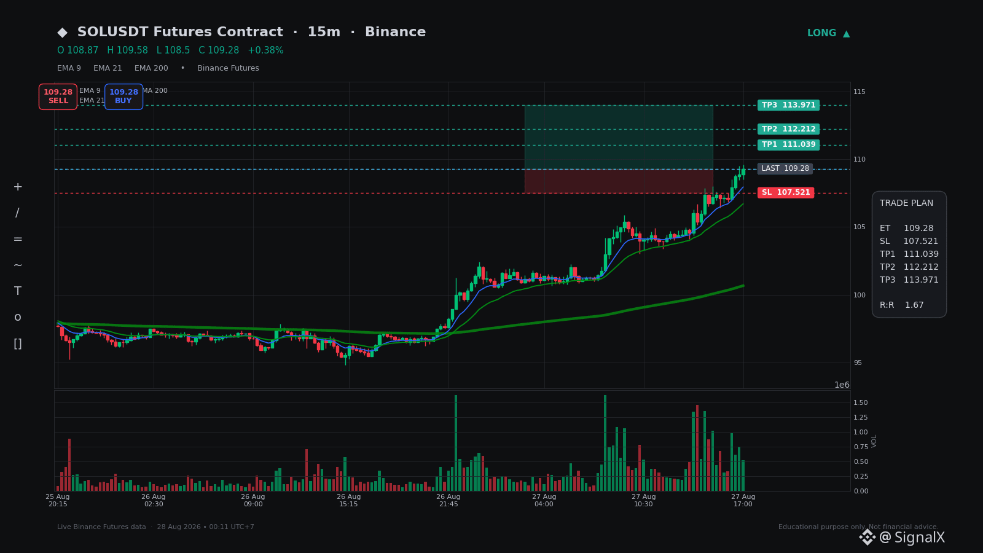This screenshot has height=553, width=983.
Task: Click the high price H 109.58
Action: [x=127, y=50]
